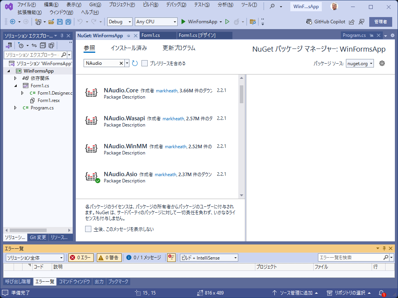Click the Redo arrow icon
The height and width of the screenshot is (298, 398).
[94, 22]
